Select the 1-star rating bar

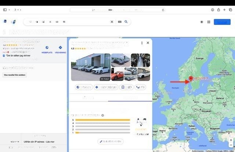103,133
